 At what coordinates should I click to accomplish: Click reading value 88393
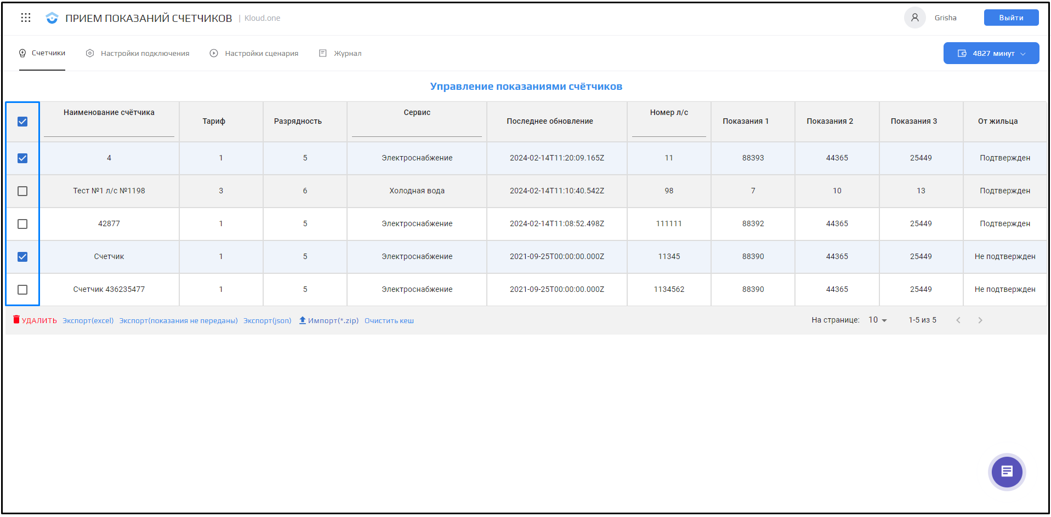click(753, 158)
